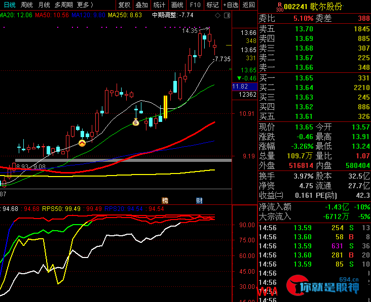Click the RPS20: 94.54 indicator label
Screen dimensions: 371x302
click(124, 209)
